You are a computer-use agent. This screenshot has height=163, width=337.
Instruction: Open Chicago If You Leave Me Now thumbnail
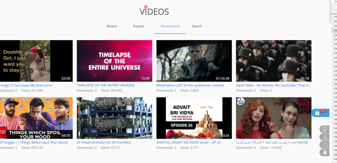click(x=36, y=61)
